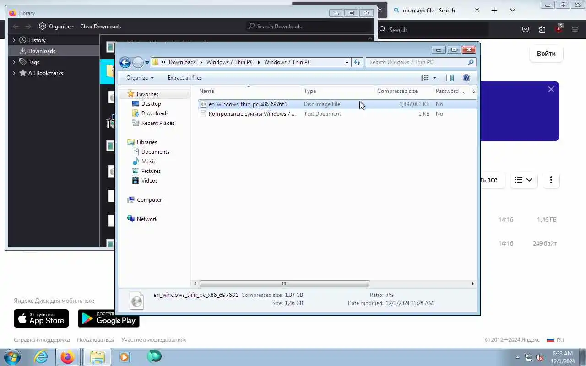Select en_windows_thin_pc_x86_697681 file row
The image size is (586, 366).
click(337, 104)
